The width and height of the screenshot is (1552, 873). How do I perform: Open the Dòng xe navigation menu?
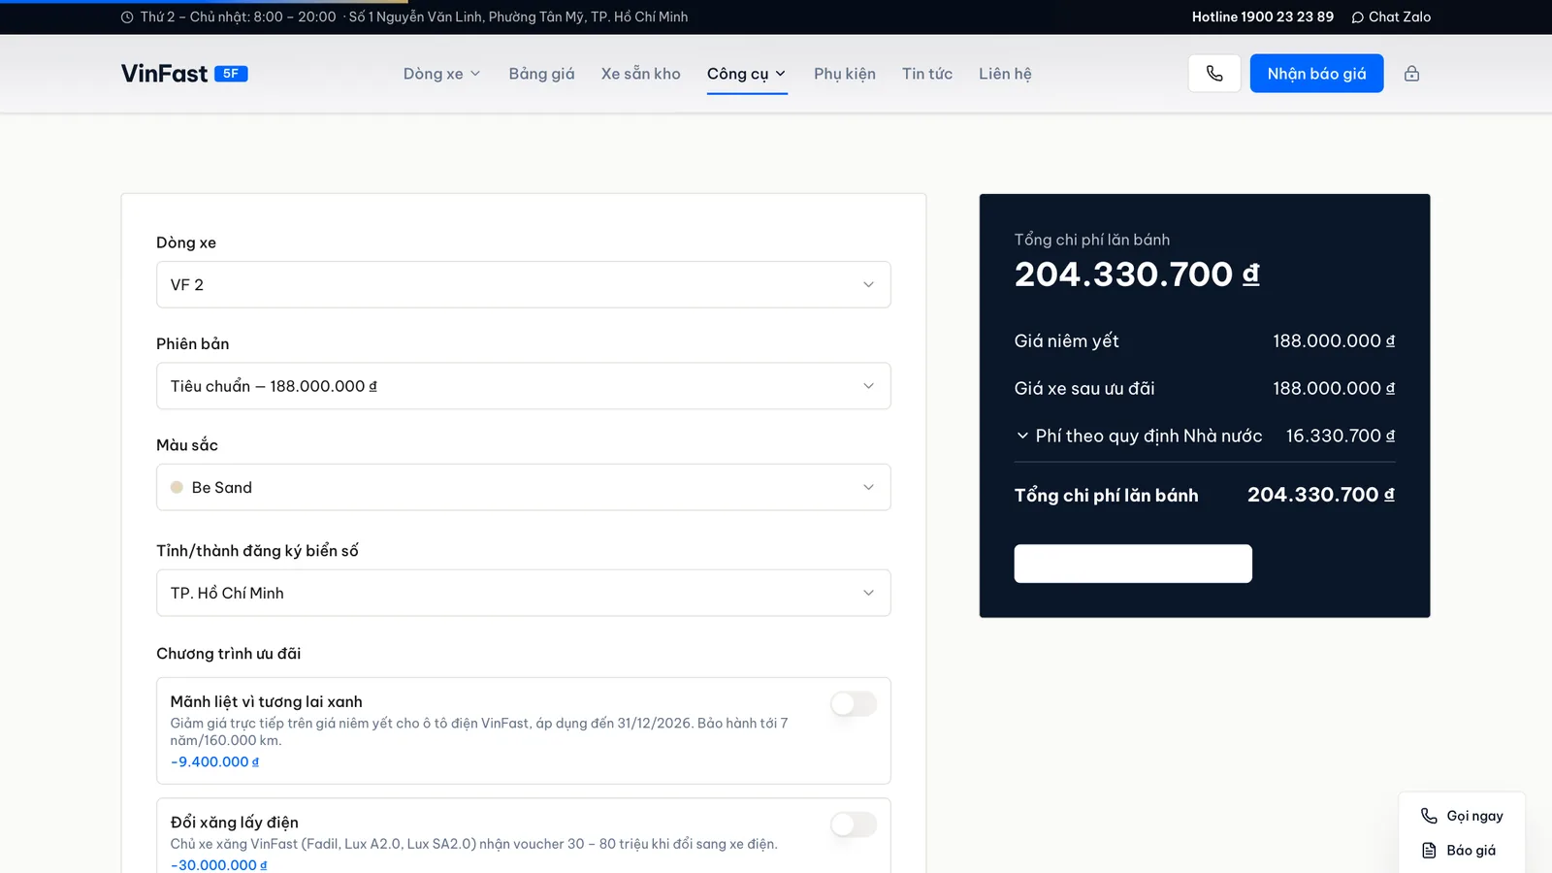pyautogui.click(x=442, y=74)
